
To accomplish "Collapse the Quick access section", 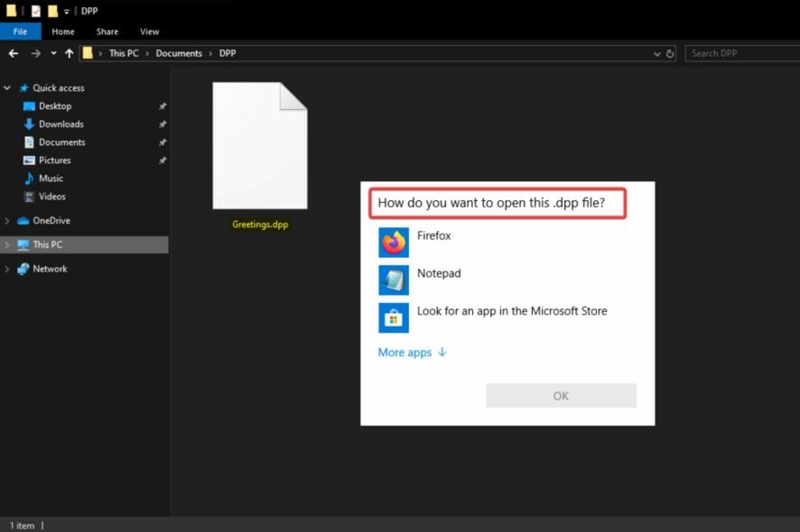I will pyautogui.click(x=7, y=87).
